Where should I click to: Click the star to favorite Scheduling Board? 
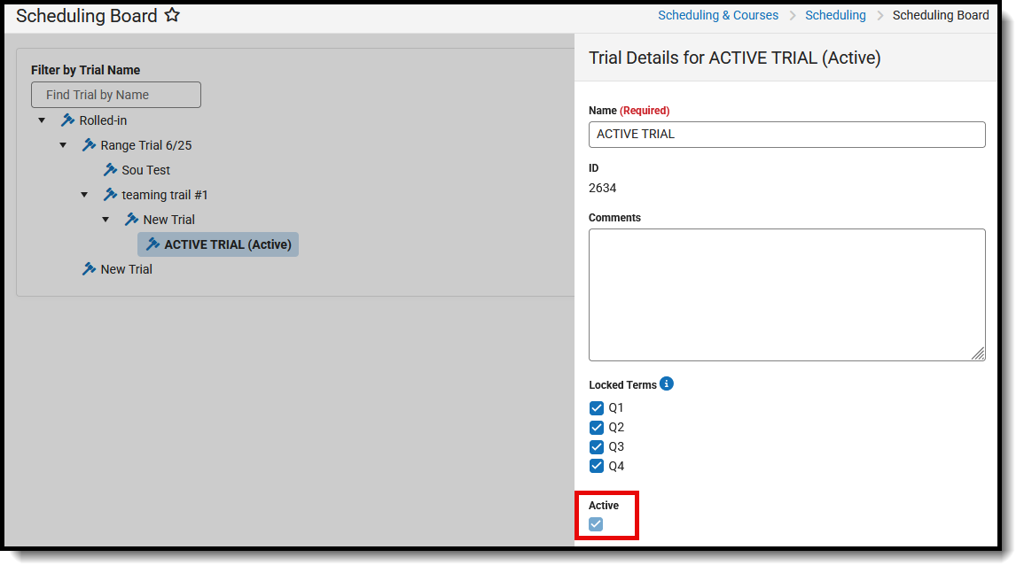coord(172,14)
